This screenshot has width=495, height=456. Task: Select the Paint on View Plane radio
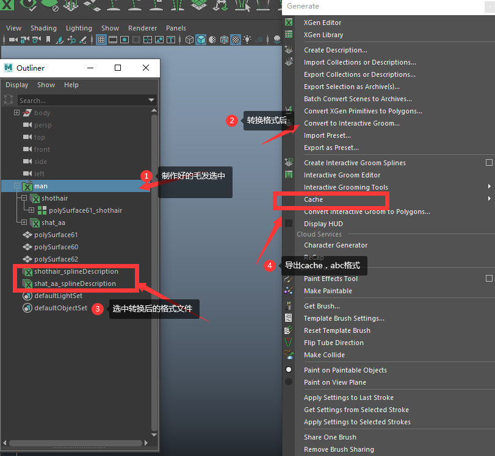pyautogui.click(x=289, y=382)
